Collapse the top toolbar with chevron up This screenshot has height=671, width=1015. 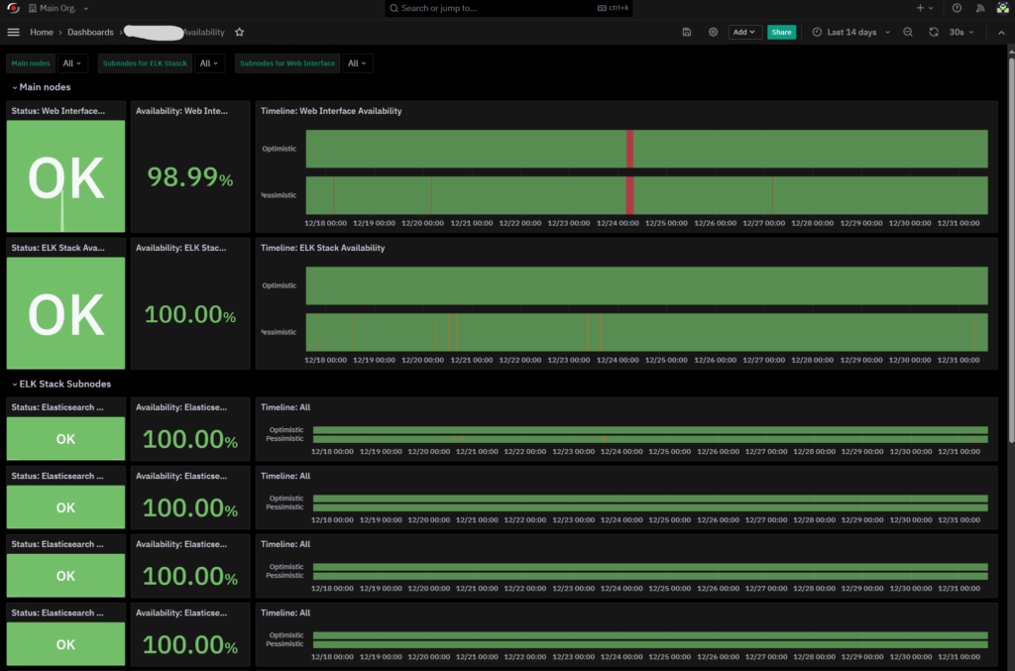click(1001, 33)
